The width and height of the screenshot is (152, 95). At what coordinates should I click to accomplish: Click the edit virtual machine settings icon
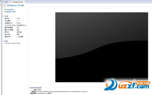click(5, 12)
